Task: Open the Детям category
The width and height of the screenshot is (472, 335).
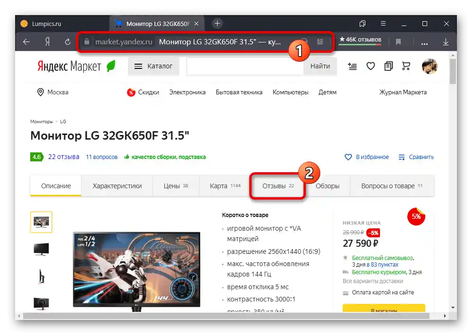Action: coord(327,92)
